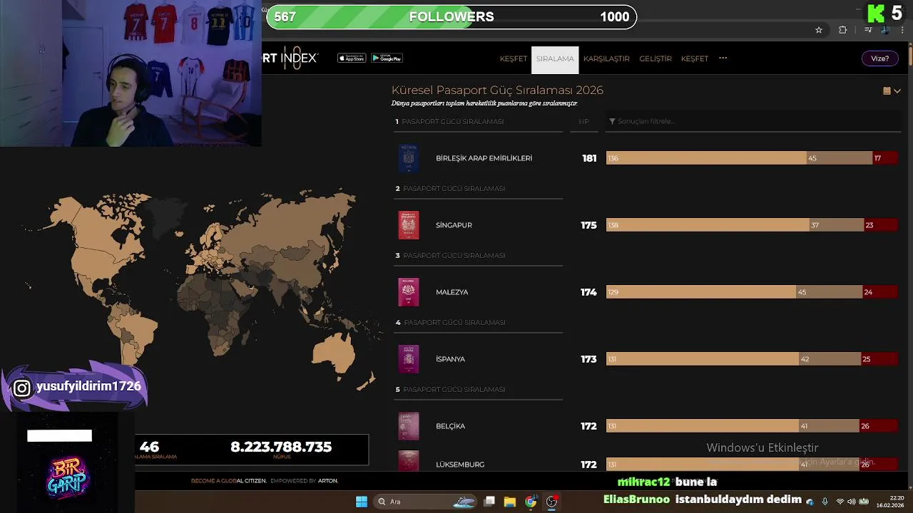Click the ARTON link in footer

(x=328, y=481)
